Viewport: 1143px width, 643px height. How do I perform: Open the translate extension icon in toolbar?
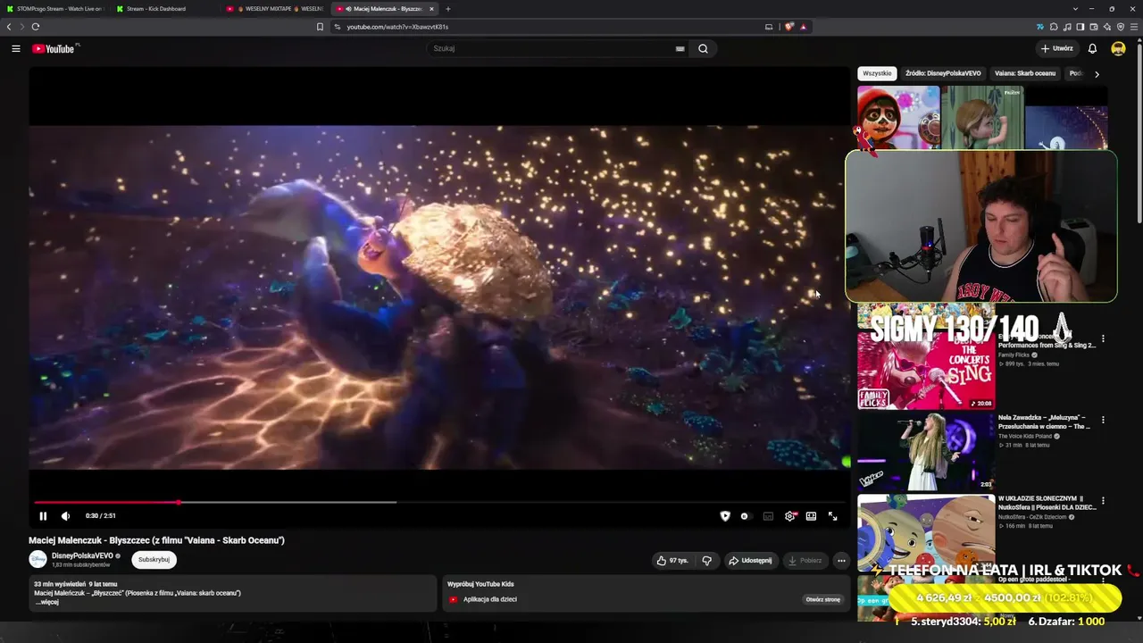pos(1040,27)
